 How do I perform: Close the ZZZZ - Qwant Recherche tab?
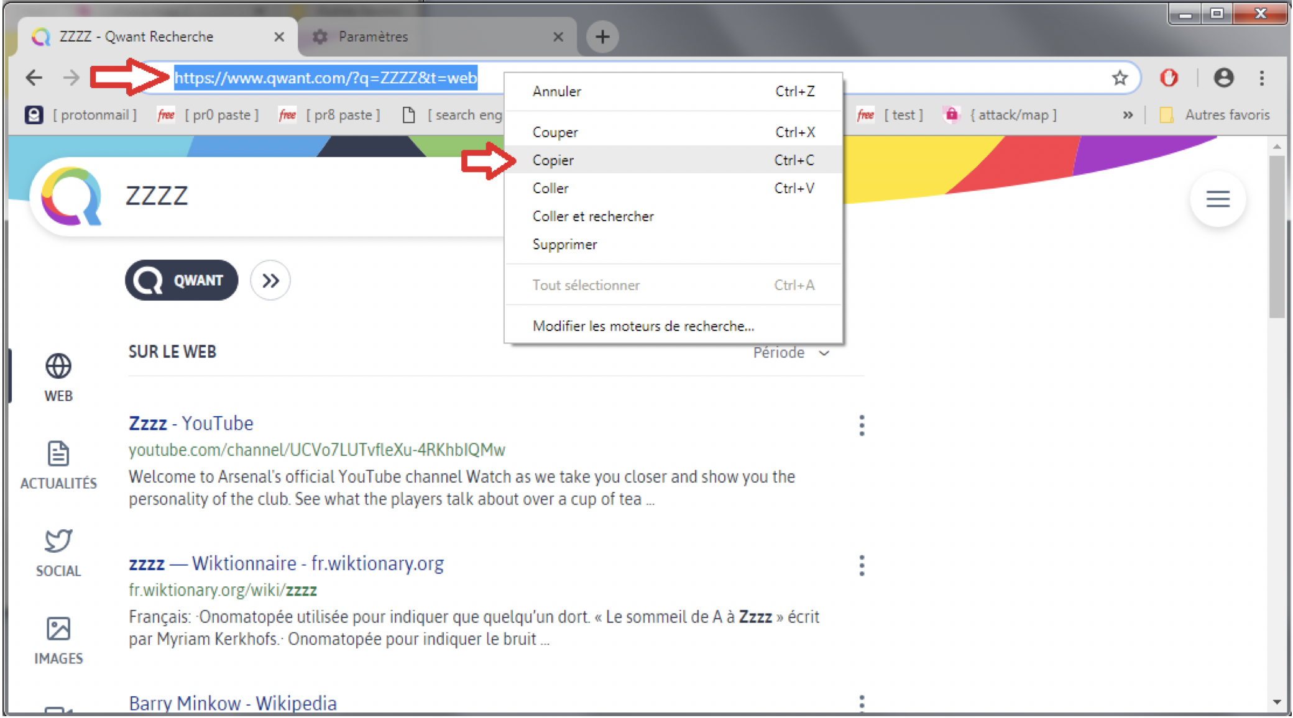279,37
